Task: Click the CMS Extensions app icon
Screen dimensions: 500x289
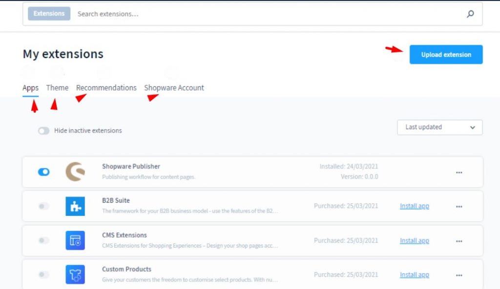Action: (x=75, y=240)
